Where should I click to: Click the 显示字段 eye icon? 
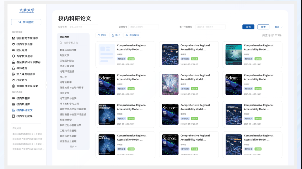(127, 35)
